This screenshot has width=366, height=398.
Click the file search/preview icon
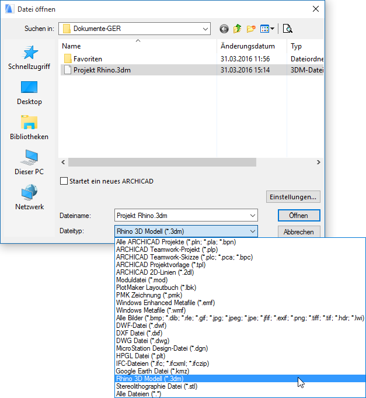(x=287, y=29)
